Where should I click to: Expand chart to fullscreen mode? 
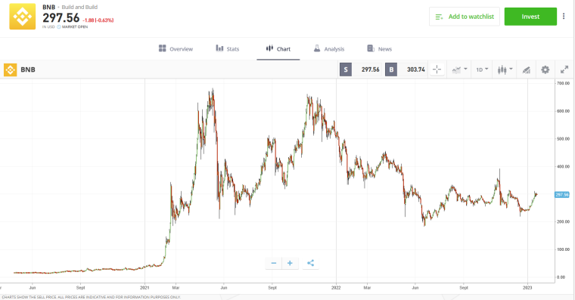tap(564, 70)
